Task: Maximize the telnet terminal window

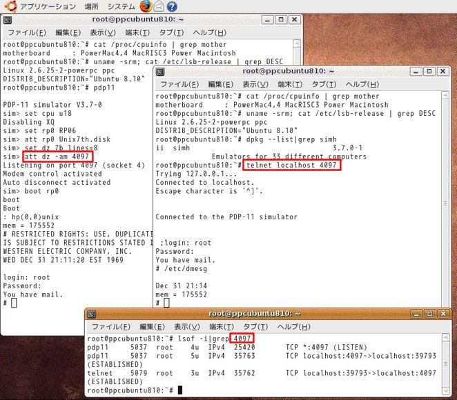Action: click(x=429, y=71)
